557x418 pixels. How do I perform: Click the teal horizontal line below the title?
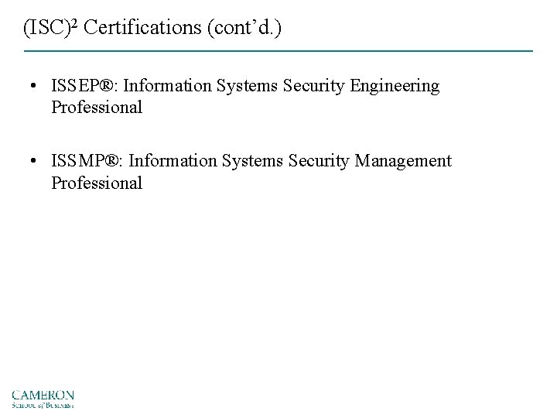278,51
